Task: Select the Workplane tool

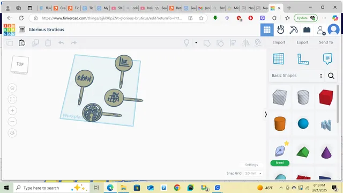Action: [x=278, y=58]
